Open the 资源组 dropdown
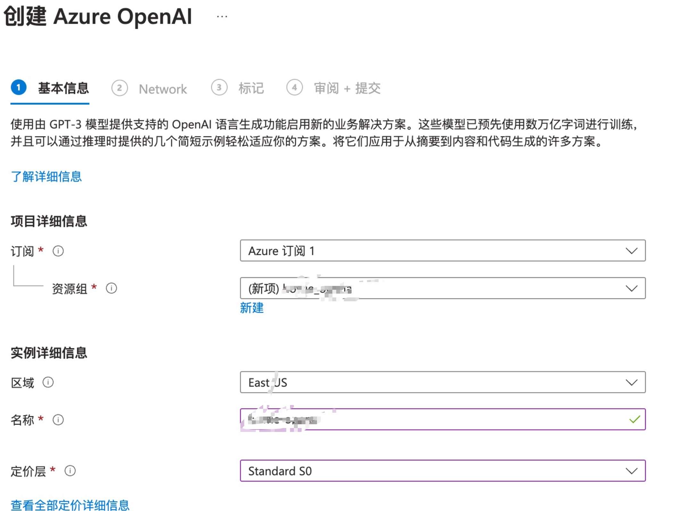The width and height of the screenshot is (691, 511). click(x=443, y=288)
